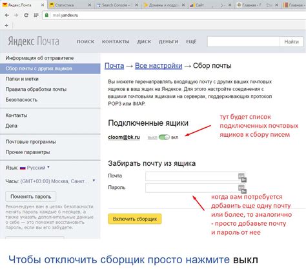Expand the ЕЩЁ header menu
This screenshot has width=306, height=280.
[x=191, y=42]
